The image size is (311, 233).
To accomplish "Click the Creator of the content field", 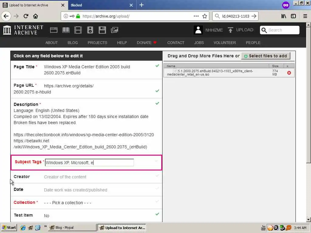I will [65, 177].
